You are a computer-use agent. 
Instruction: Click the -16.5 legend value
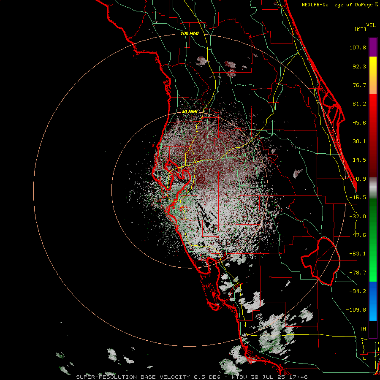[x=358, y=198]
